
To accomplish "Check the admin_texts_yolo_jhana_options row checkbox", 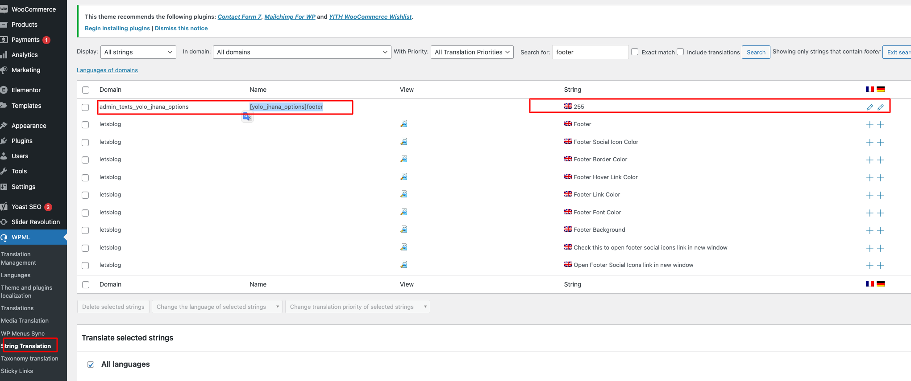I will [x=85, y=107].
